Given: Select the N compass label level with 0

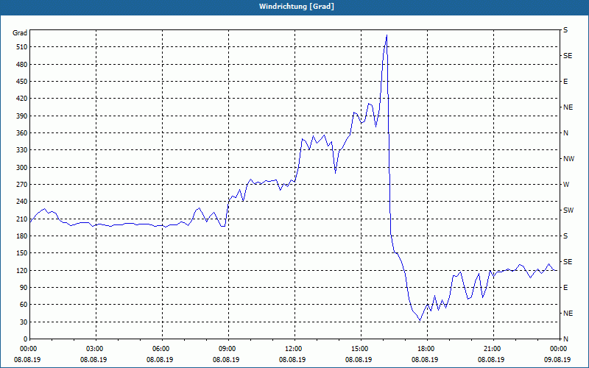Looking at the screenshot, I should (565, 339).
